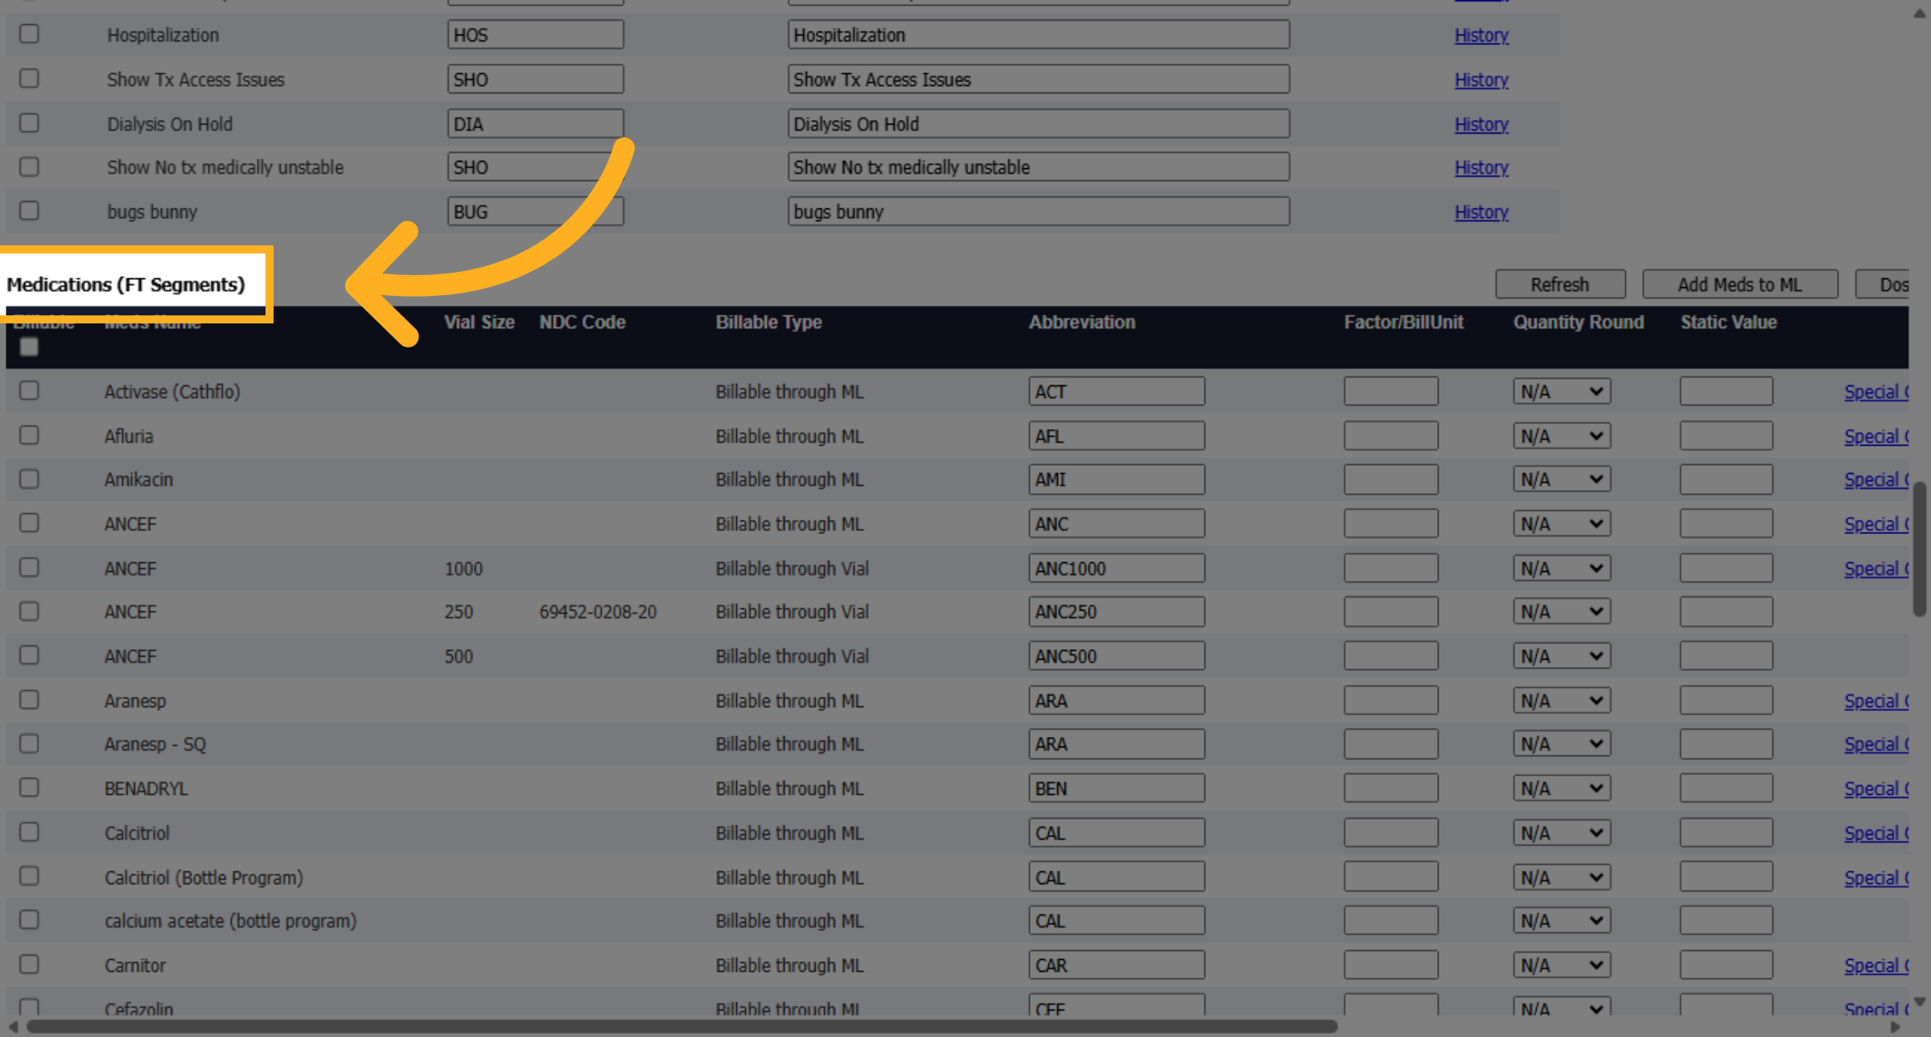Open History link for bugs bunny
Viewport: 1931px width, 1037px height.
[1481, 212]
